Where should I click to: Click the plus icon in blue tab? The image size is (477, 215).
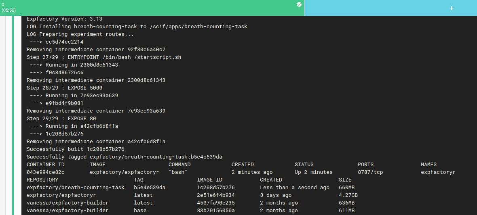click(x=452, y=8)
